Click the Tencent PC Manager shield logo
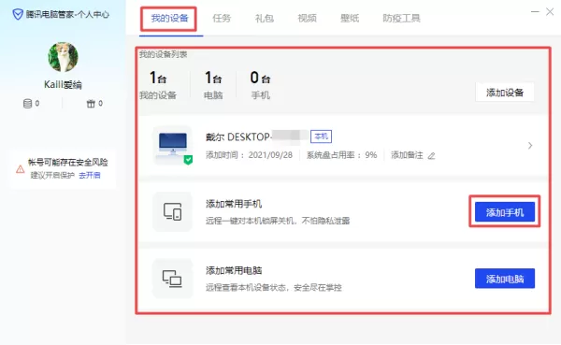The width and height of the screenshot is (561, 345). tap(18, 14)
